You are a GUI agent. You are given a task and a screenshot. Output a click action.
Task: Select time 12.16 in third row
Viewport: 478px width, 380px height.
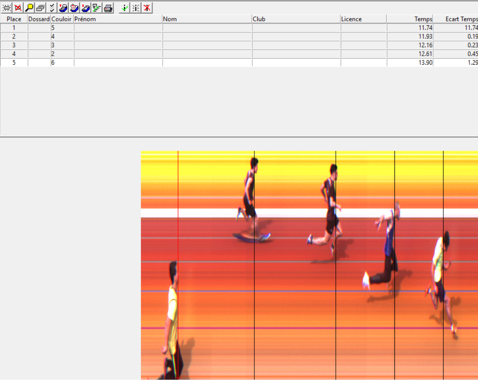[x=410, y=45]
